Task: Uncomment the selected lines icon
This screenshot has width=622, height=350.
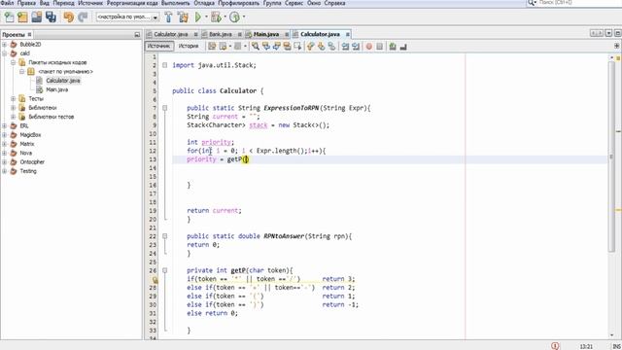Action: (x=403, y=47)
